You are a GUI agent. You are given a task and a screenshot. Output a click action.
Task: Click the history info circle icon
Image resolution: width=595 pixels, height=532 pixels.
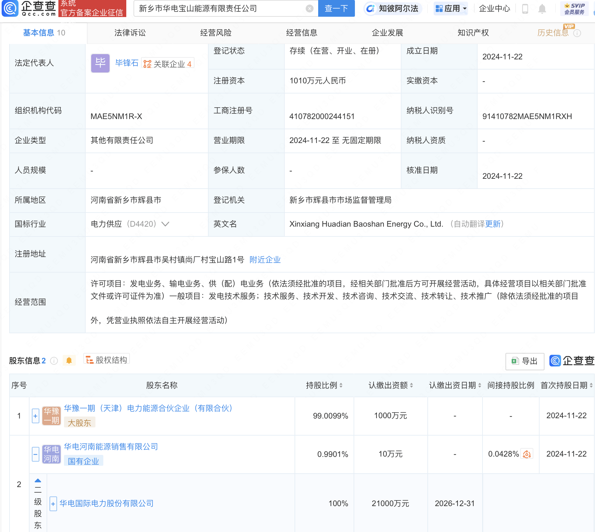point(577,33)
